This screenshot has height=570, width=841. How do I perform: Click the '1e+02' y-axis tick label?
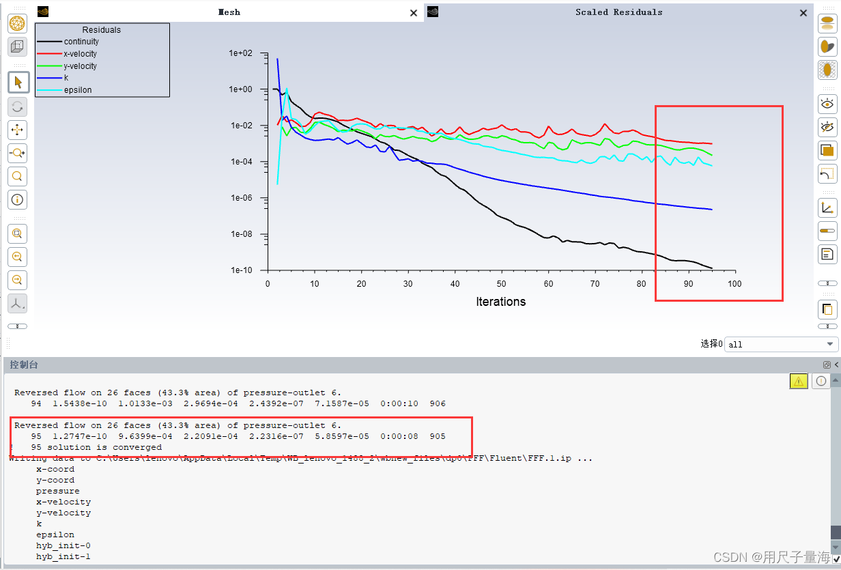click(241, 53)
